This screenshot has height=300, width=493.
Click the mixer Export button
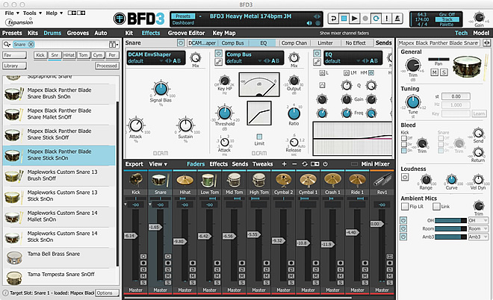click(x=134, y=164)
